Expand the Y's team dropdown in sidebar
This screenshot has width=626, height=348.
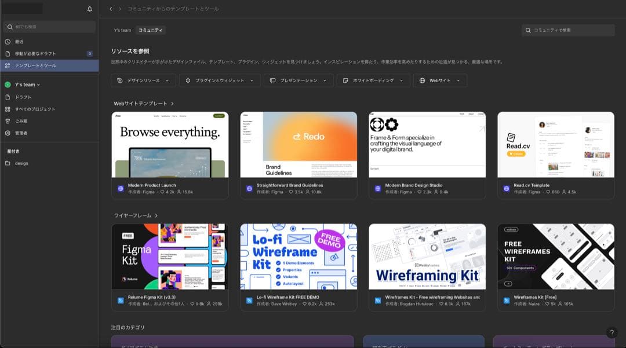click(27, 85)
